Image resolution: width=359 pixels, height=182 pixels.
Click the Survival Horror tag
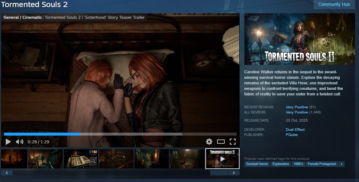257,164
